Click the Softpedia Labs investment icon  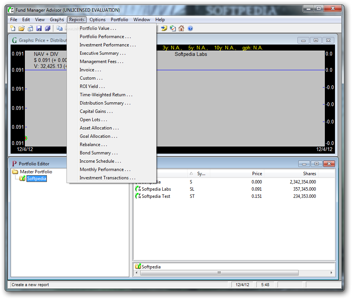[x=138, y=189]
